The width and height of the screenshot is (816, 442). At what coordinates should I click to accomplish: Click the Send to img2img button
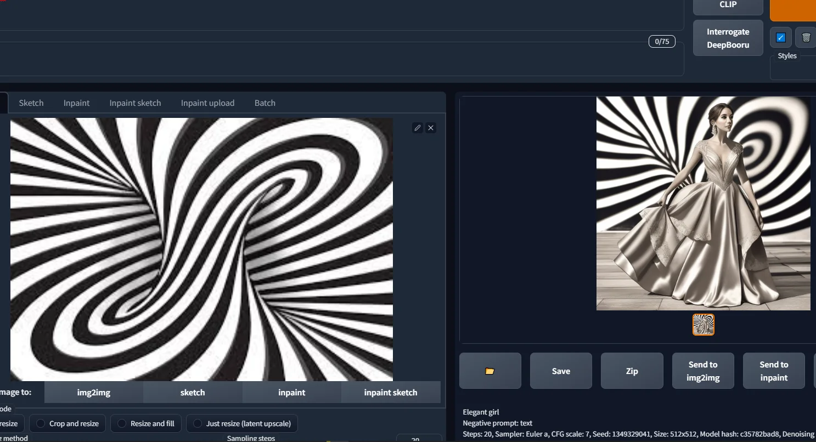coord(703,371)
